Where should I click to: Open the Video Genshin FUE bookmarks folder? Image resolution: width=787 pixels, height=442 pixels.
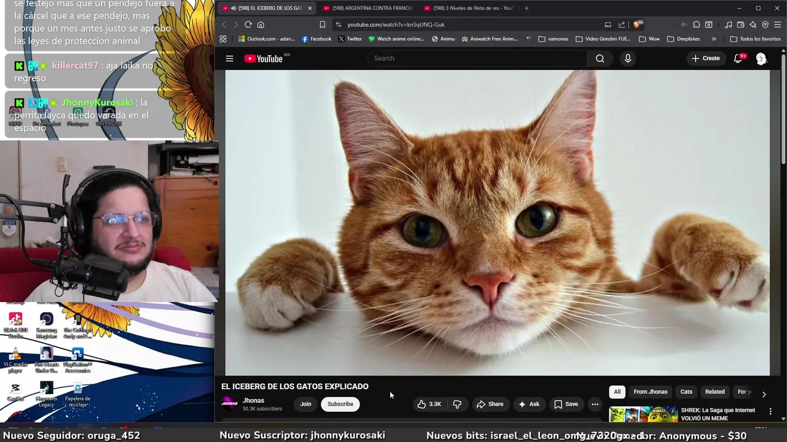603,39
